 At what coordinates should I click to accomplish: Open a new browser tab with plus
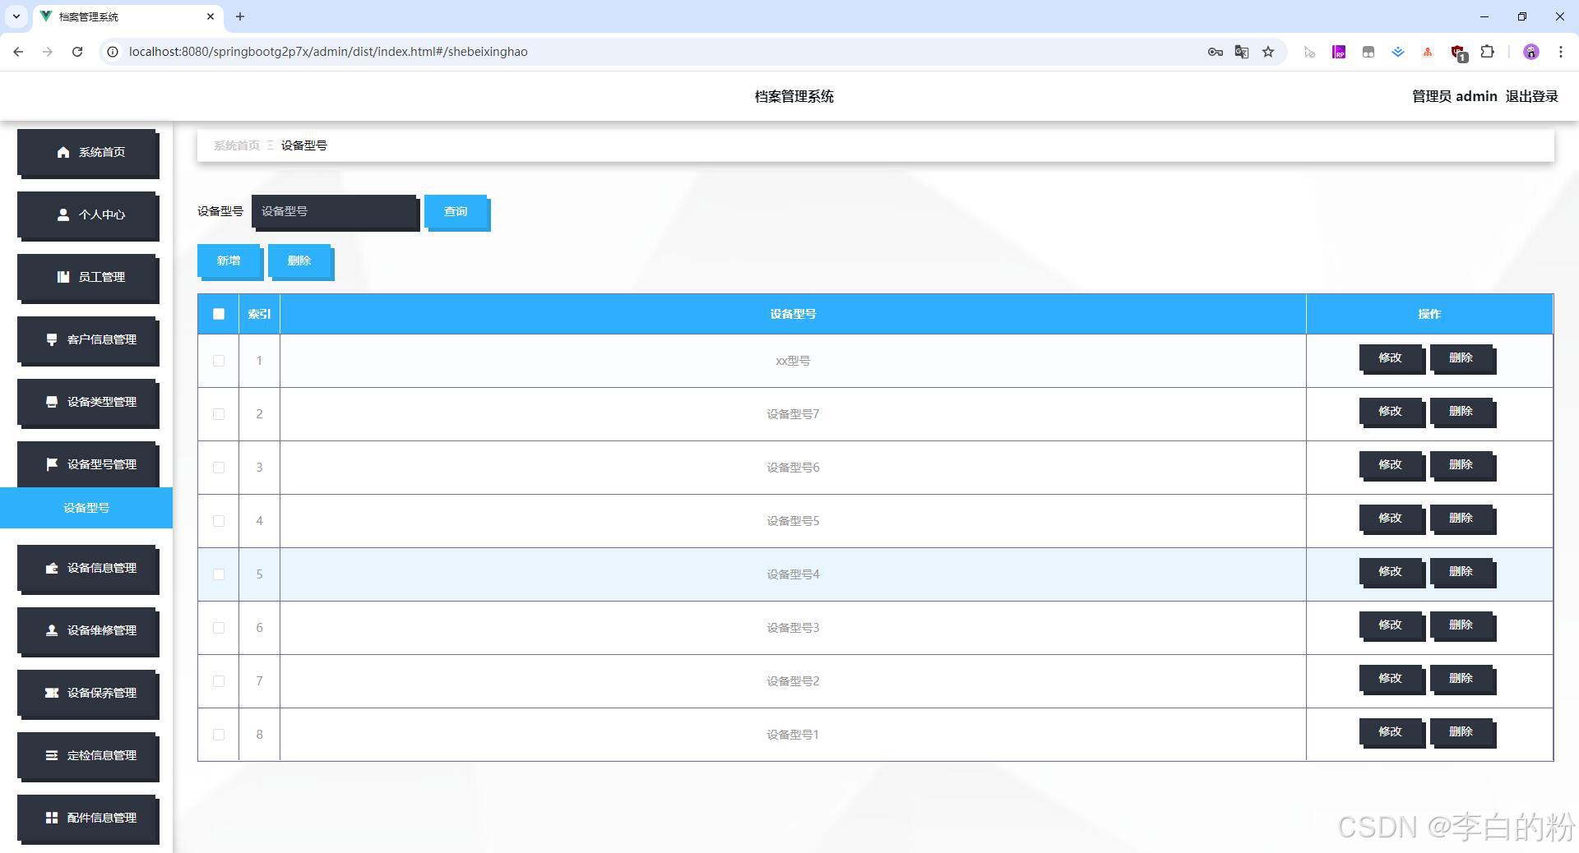click(240, 16)
